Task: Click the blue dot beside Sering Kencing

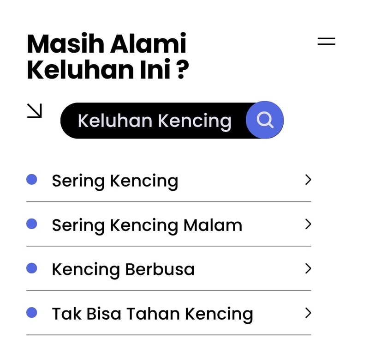Action: [32, 179]
